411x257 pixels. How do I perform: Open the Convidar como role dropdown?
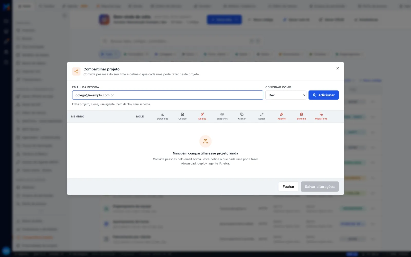click(286, 95)
